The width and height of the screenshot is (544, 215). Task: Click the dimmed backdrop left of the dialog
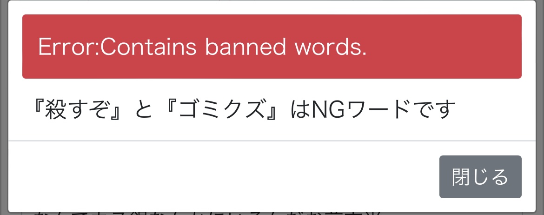(x=4, y=107)
